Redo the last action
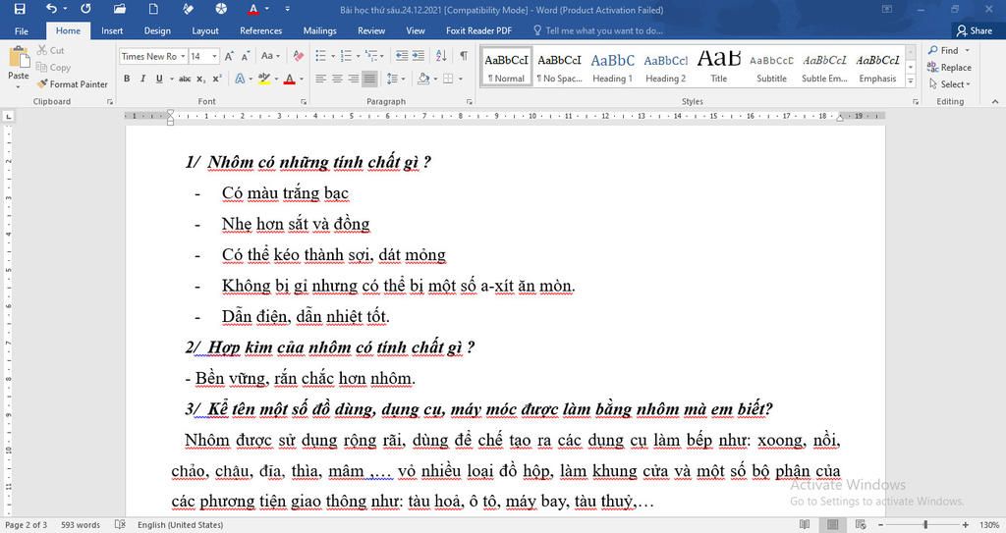The image size is (1006, 533). coord(85,9)
